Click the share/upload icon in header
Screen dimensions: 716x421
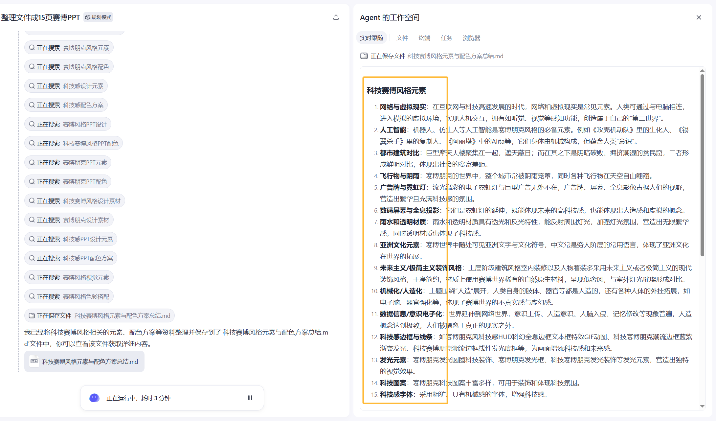336,17
